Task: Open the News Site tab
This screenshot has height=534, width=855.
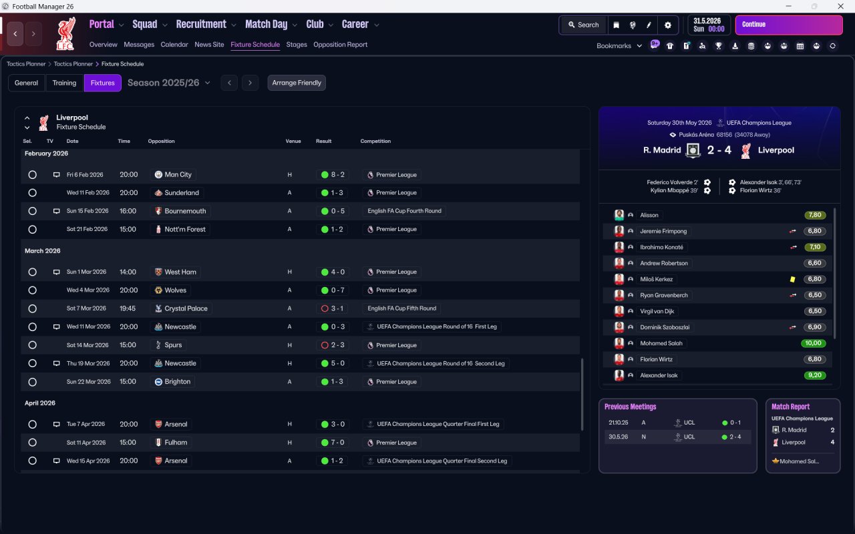Action: pos(209,45)
